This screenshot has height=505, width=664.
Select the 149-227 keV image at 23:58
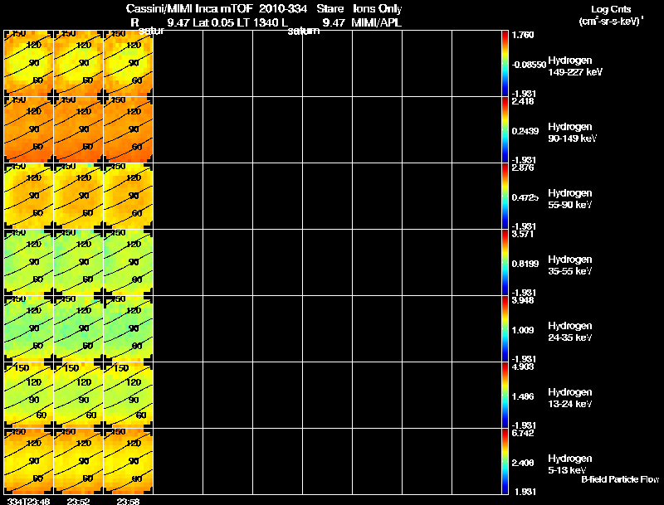[129, 63]
